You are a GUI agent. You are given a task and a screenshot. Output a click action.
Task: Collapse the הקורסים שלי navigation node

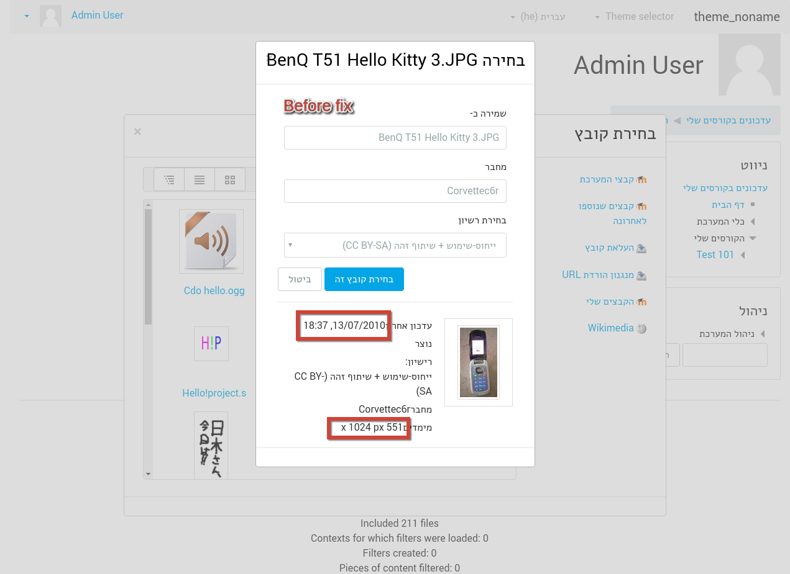(753, 238)
